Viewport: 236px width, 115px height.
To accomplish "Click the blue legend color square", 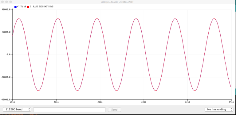I will [15, 7].
